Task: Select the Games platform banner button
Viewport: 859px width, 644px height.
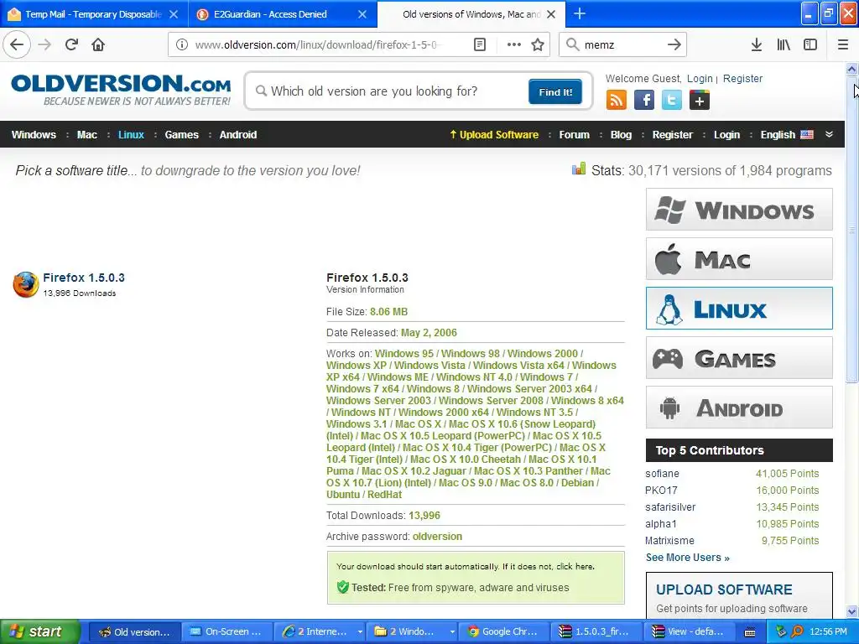Action: [739, 357]
